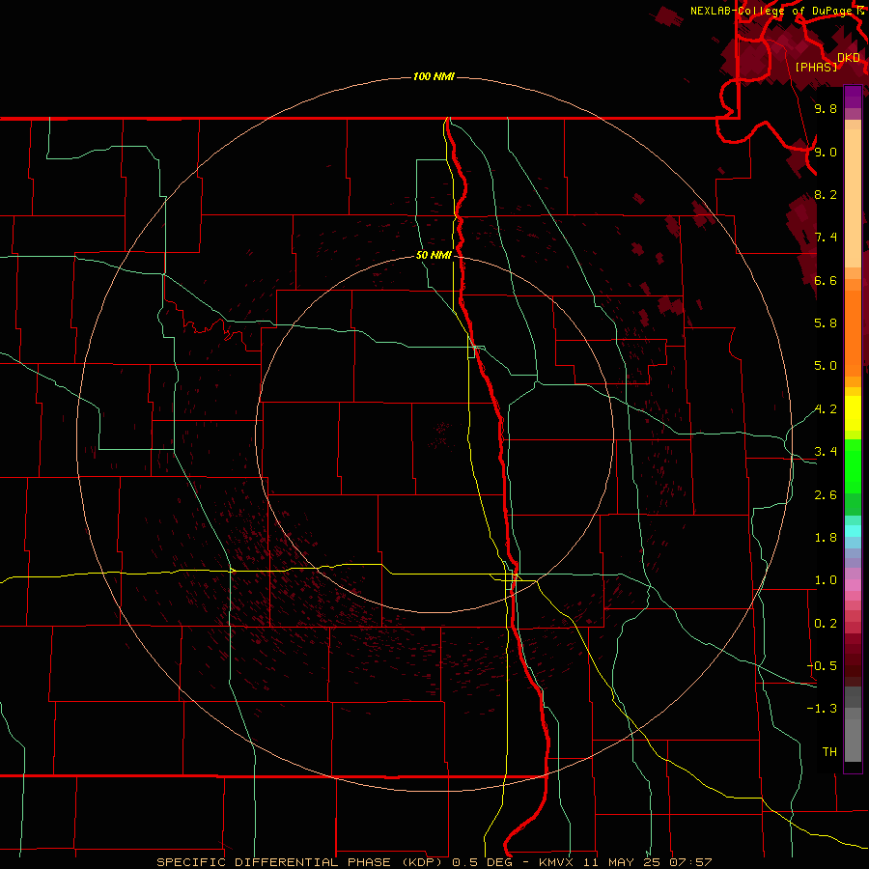
Task: Click the [PHAS] label near the color bar
Action: tap(816, 67)
